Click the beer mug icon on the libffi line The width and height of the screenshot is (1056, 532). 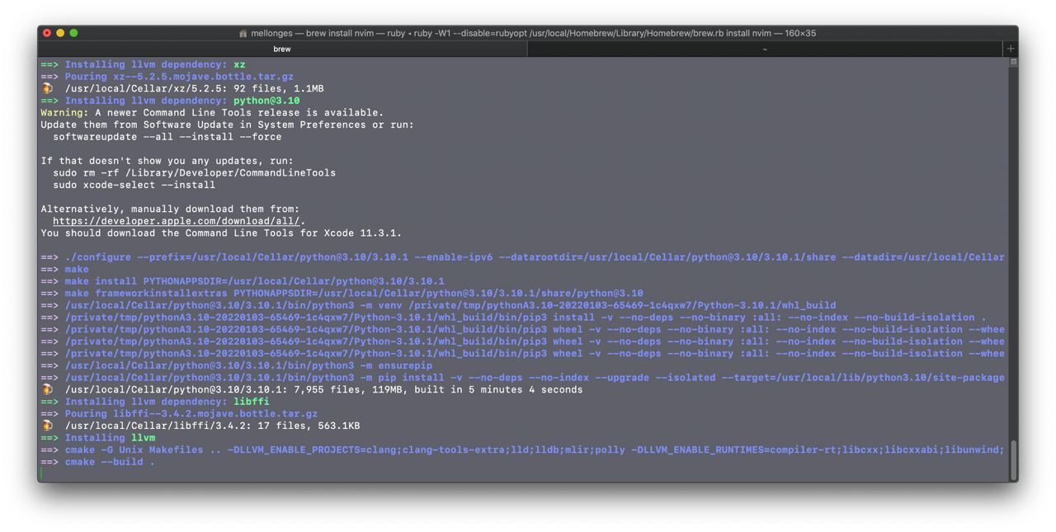click(47, 426)
